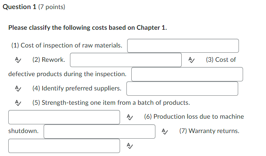
Task: Click the spell-check icon just before "(2) Rework"
Action: pos(18,60)
